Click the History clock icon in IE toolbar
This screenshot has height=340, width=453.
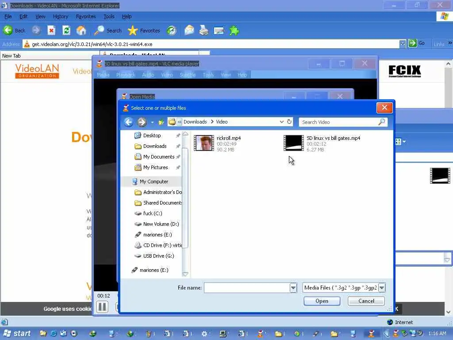coord(172,30)
